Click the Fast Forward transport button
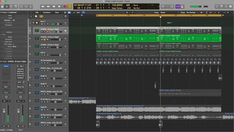This screenshot has height=132, width=234. (48, 7)
